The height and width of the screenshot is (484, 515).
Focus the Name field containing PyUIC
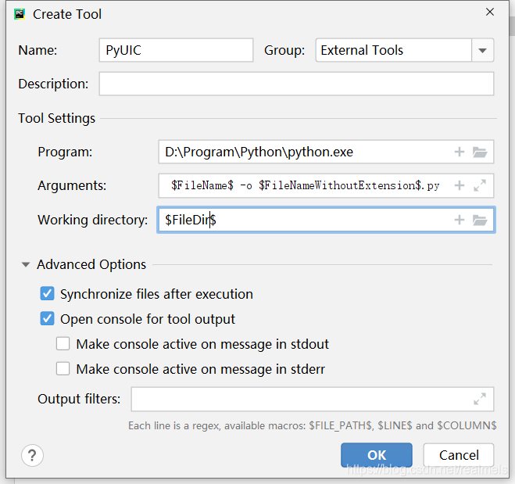[176, 50]
